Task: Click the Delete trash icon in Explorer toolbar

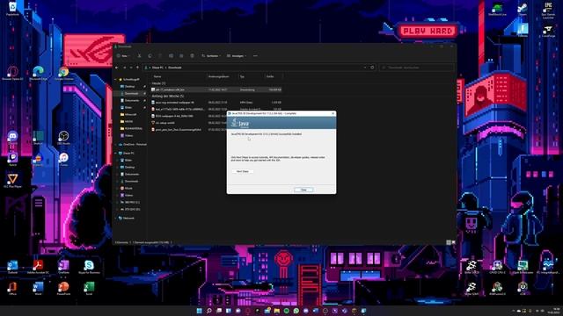Action: pyautogui.click(x=192, y=56)
